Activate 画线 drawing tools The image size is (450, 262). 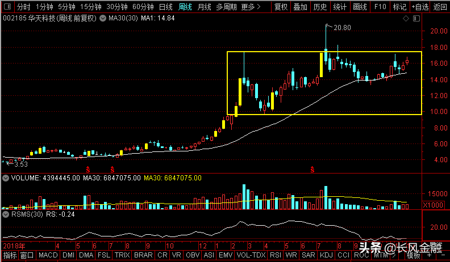click(x=360, y=7)
